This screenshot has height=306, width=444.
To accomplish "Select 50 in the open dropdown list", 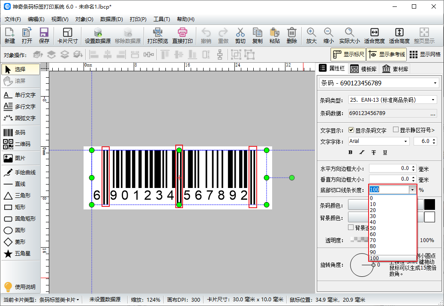I will pos(373,228).
